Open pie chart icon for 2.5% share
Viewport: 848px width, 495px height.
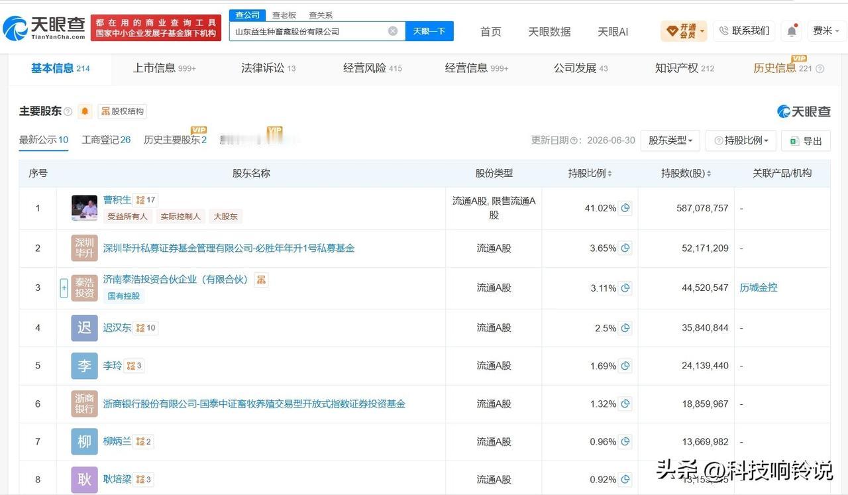[x=625, y=328]
